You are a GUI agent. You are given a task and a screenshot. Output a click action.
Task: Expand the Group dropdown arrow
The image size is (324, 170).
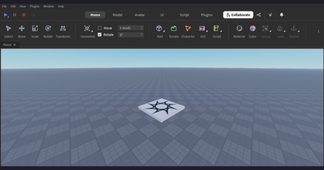coord(270,31)
